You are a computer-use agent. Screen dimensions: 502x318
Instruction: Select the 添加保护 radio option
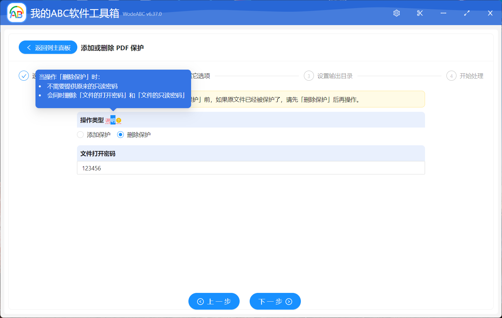80,135
